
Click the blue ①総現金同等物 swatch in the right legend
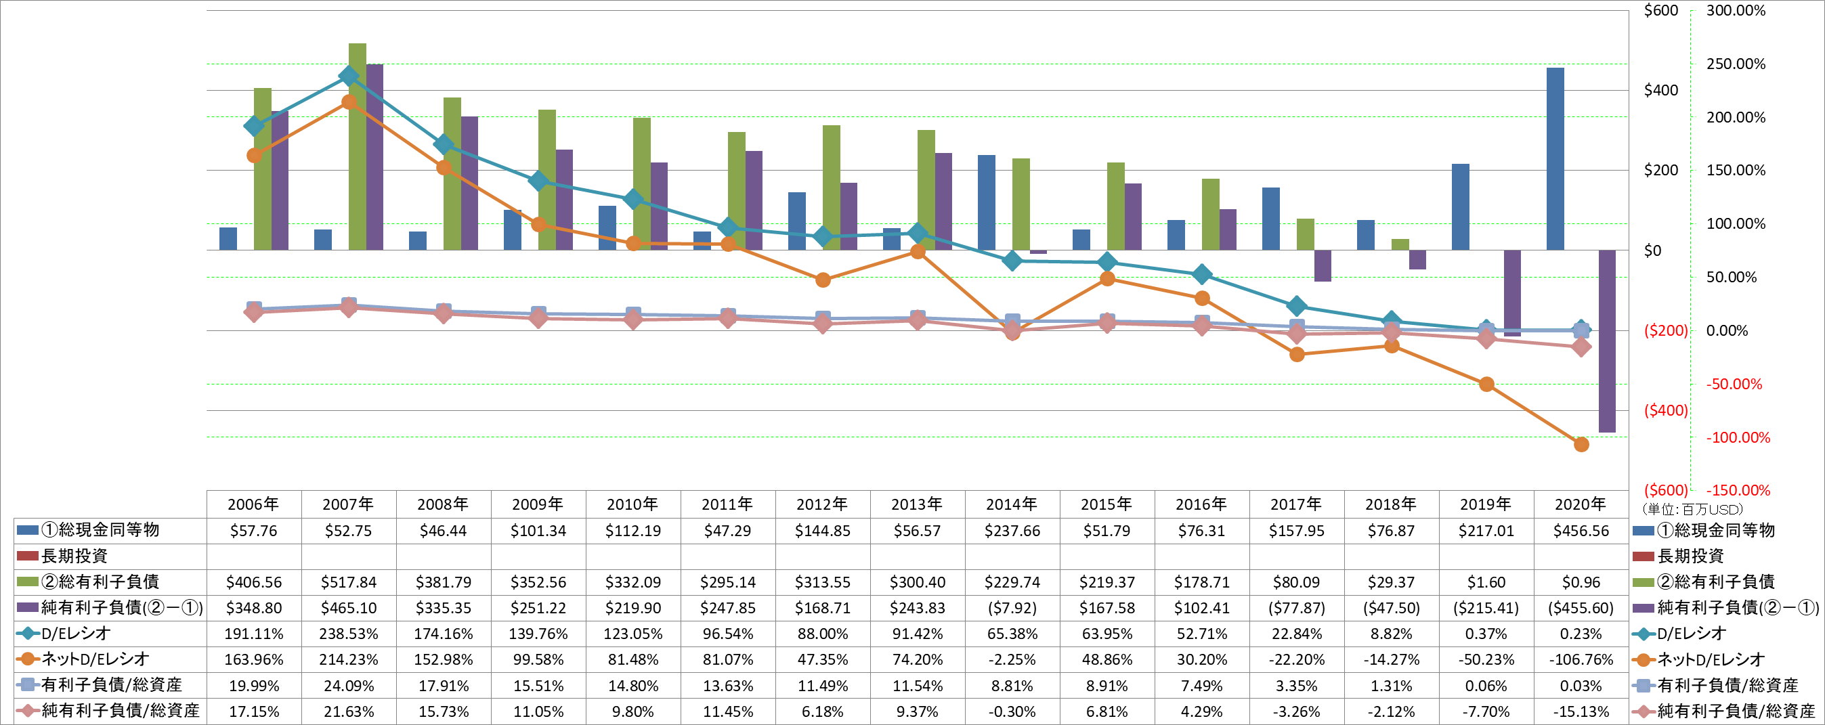[1643, 530]
